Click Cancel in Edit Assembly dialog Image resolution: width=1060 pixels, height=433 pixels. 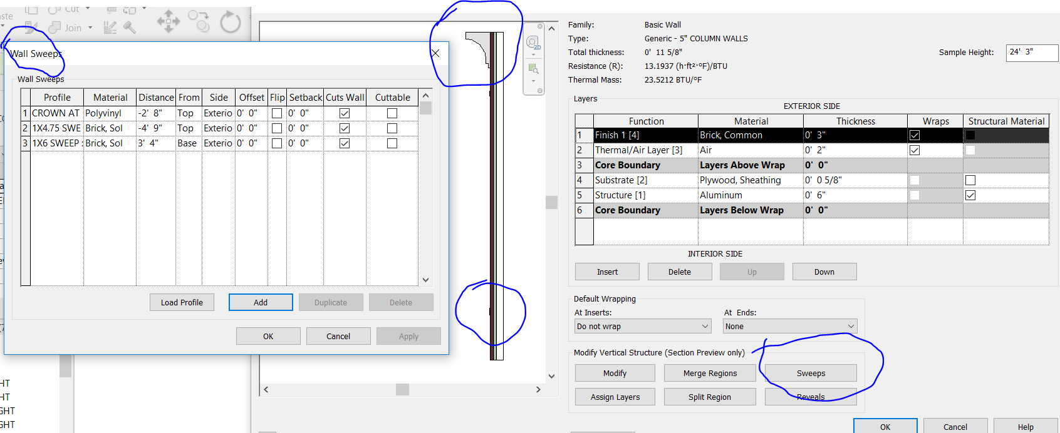(955, 426)
